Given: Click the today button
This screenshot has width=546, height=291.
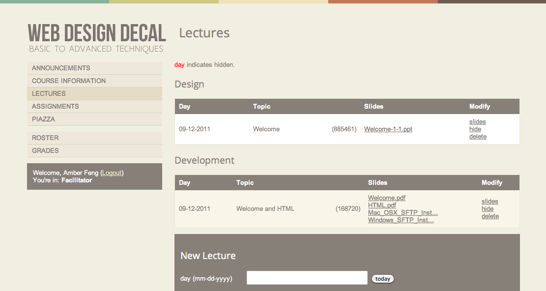Looking at the screenshot, I should click(x=383, y=279).
